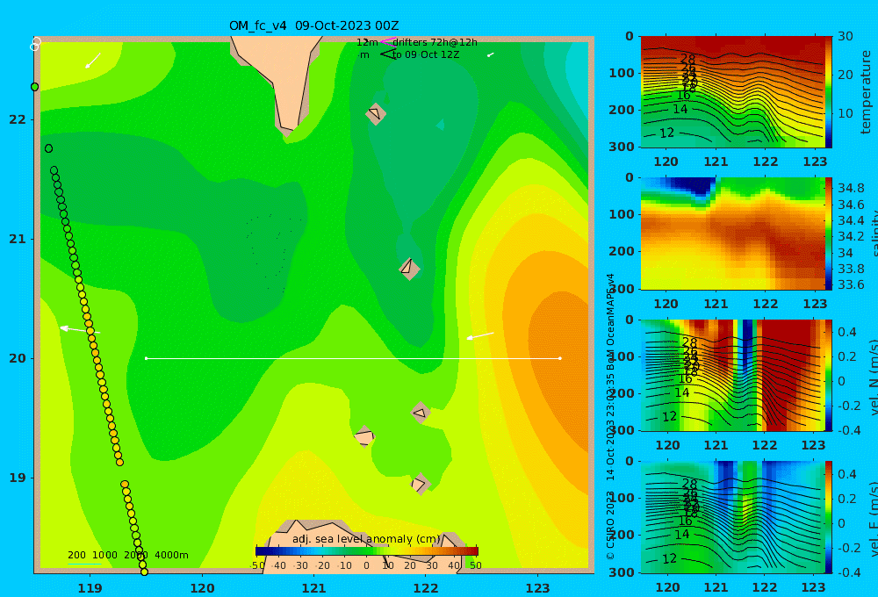Click the temperature colorbar
The image size is (878, 597).
(x=829, y=92)
